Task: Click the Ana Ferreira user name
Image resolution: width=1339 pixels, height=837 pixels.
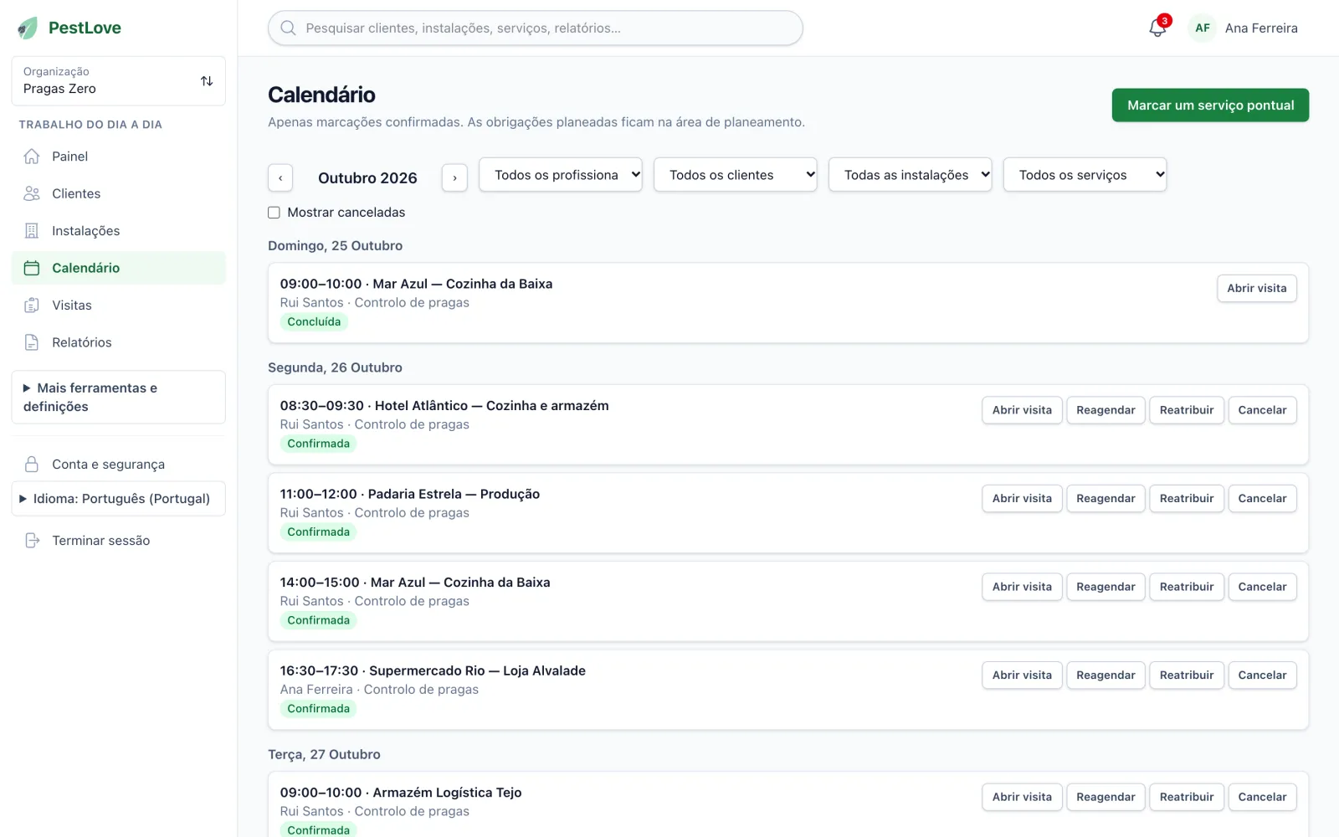Action: pyautogui.click(x=1261, y=28)
